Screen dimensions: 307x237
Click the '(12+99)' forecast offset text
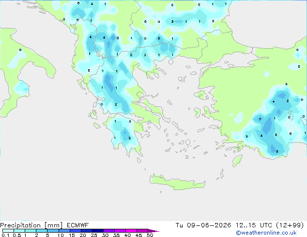290,225
